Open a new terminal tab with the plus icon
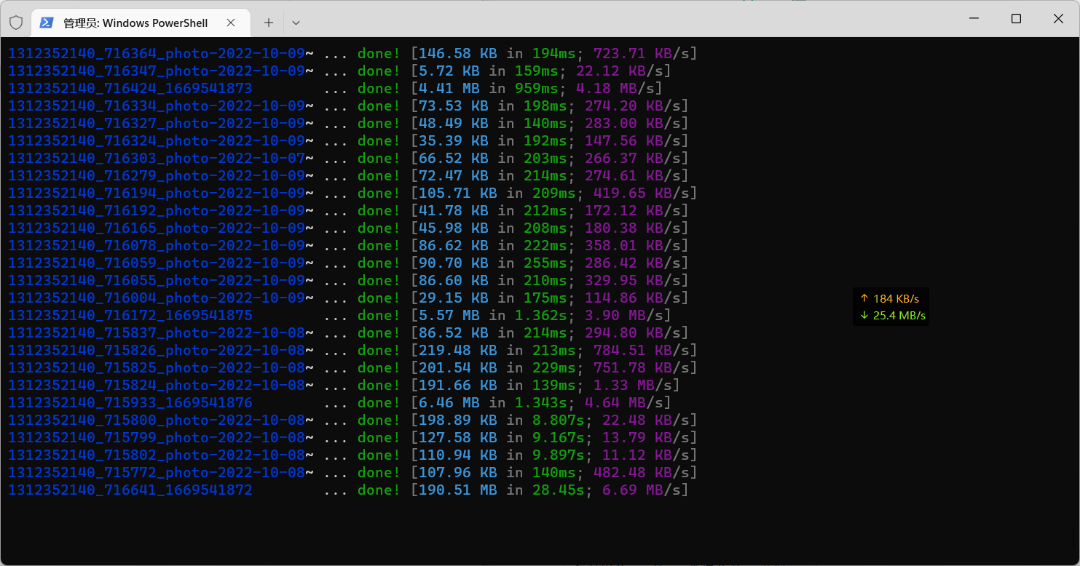Screen dimensions: 1080x566 [x=268, y=23]
